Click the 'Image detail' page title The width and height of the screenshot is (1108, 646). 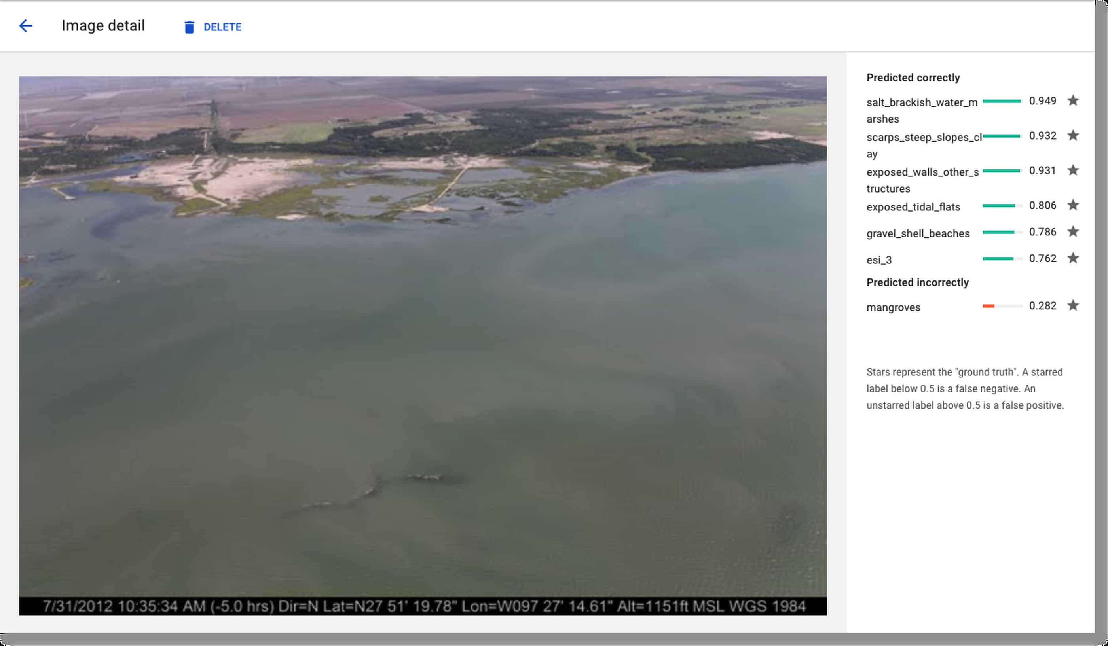point(103,25)
